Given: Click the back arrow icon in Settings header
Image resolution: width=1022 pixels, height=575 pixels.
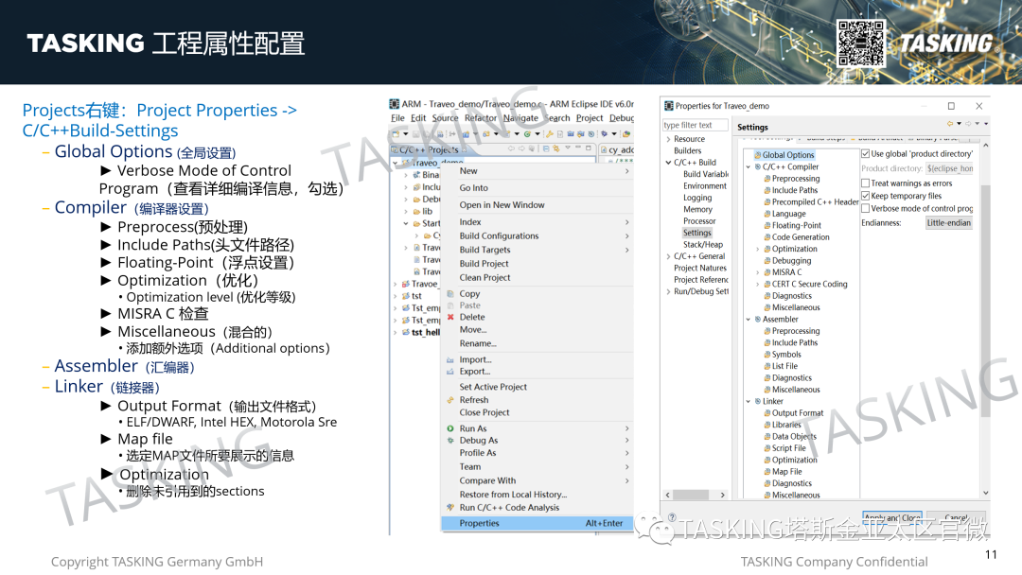Looking at the screenshot, I should pyautogui.click(x=950, y=123).
